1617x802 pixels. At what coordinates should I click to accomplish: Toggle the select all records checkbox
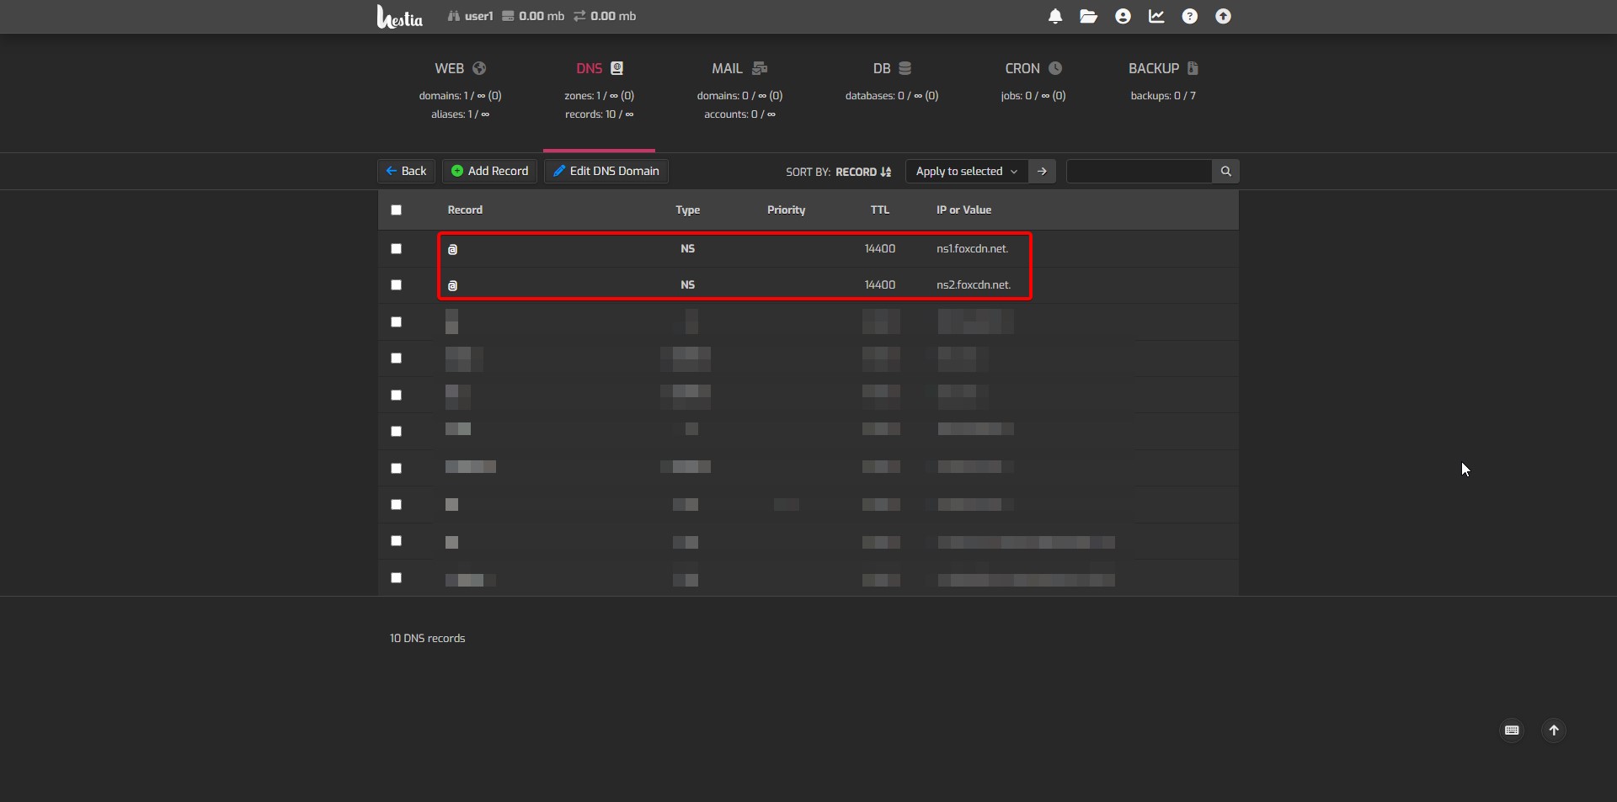click(x=397, y=210)
